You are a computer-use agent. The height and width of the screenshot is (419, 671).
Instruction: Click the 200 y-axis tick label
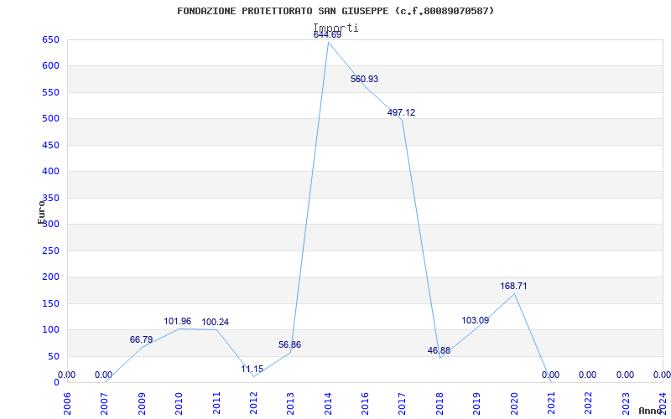[50, 277]
